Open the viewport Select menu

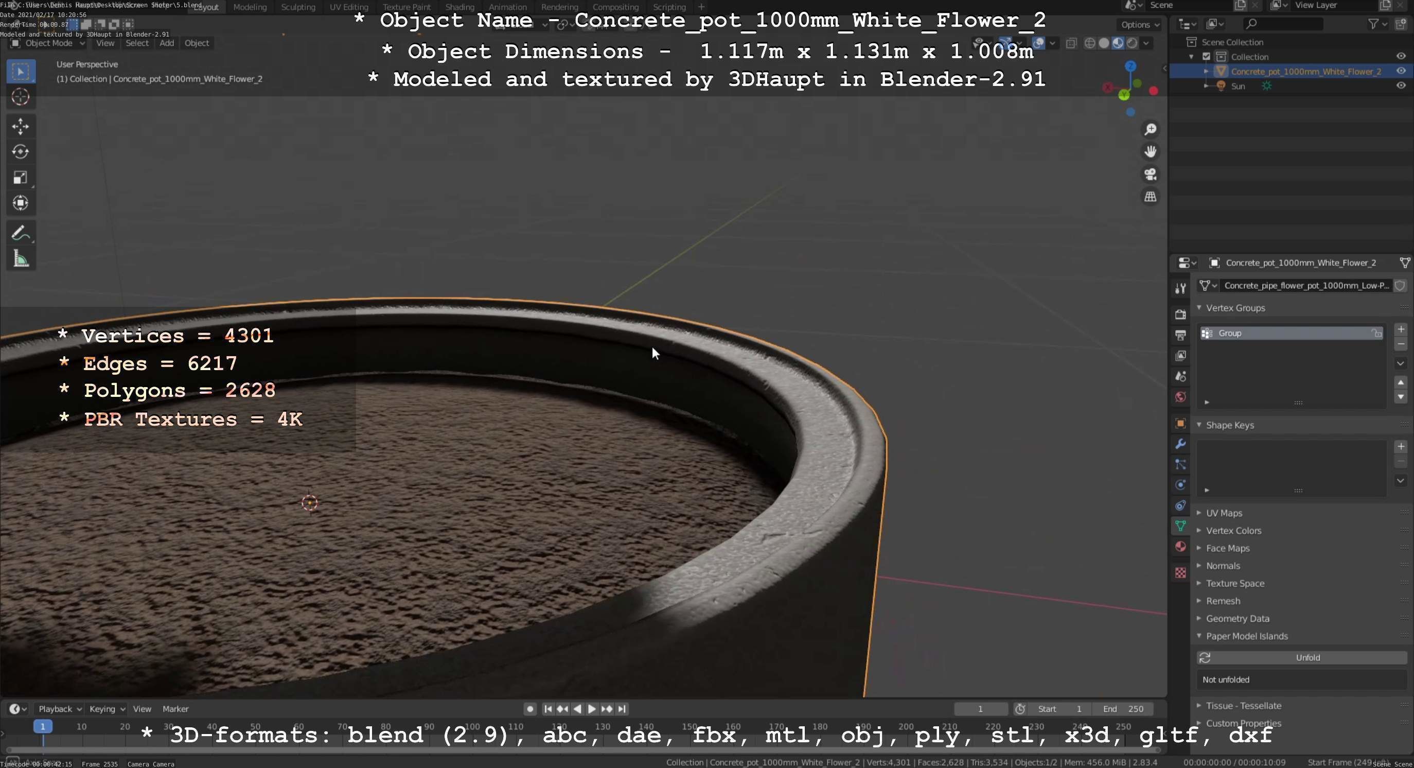pos(137,43)
